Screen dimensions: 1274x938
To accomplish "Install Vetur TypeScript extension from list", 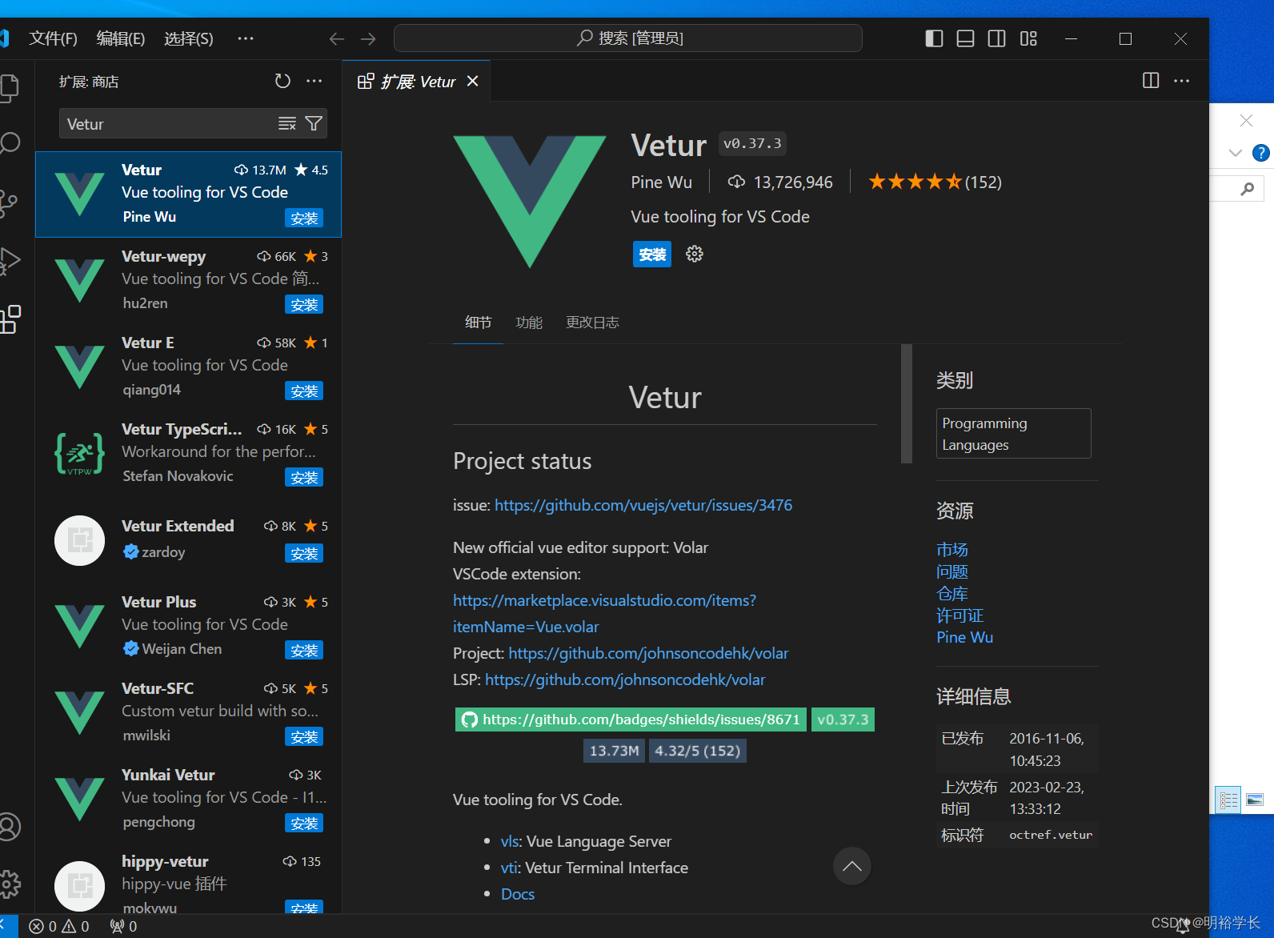I will [x=304, y=478].
